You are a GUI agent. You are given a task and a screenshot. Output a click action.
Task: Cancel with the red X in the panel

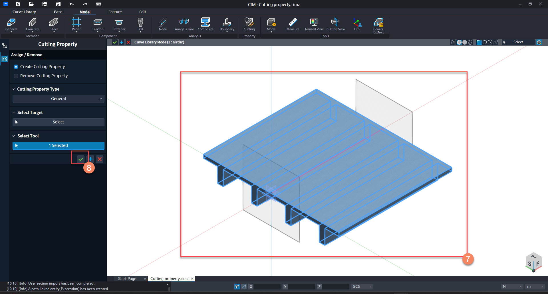tap(100, 159)
